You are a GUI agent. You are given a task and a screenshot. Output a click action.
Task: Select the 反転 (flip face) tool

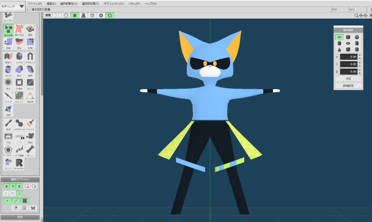[x=8, y=43]
